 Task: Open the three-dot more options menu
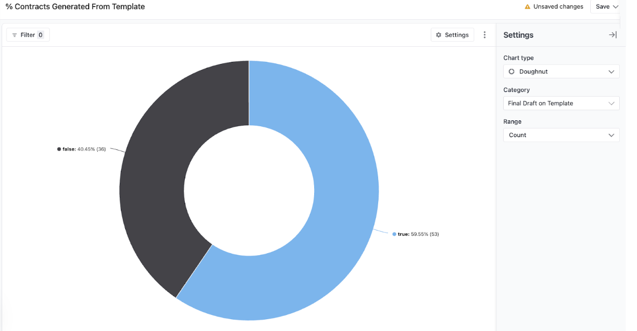484,35
